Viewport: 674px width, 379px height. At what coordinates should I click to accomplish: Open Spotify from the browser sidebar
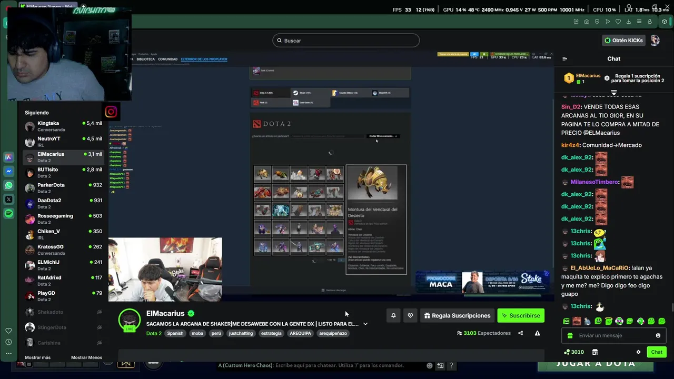(x=8, y=214)
